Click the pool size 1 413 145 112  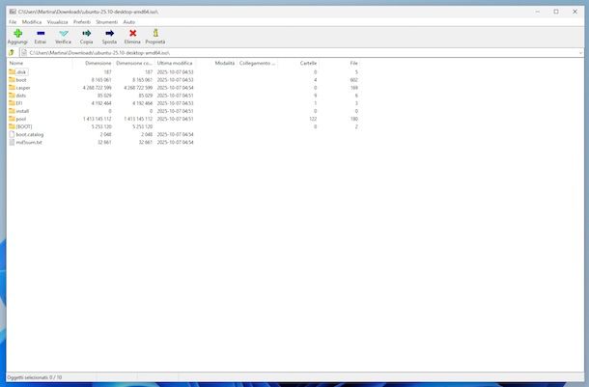click(97, 119)
